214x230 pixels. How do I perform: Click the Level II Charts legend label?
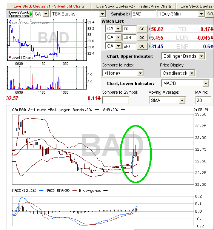[22, 58]
